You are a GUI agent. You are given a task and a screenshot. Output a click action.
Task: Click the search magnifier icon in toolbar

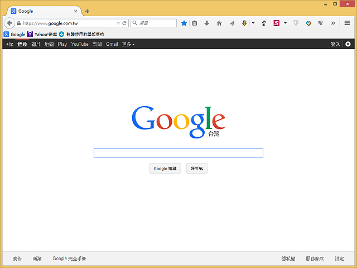click(x=135, y=23)
